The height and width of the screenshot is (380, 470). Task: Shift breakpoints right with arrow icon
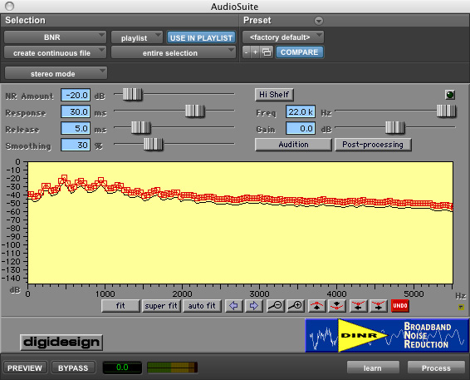[379, 306]
